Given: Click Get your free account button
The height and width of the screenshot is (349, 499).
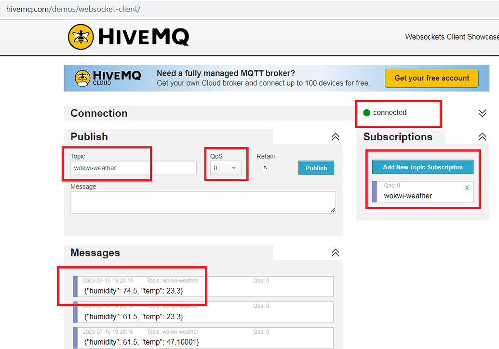Looking at the screenshot, I should pos(432,78).
